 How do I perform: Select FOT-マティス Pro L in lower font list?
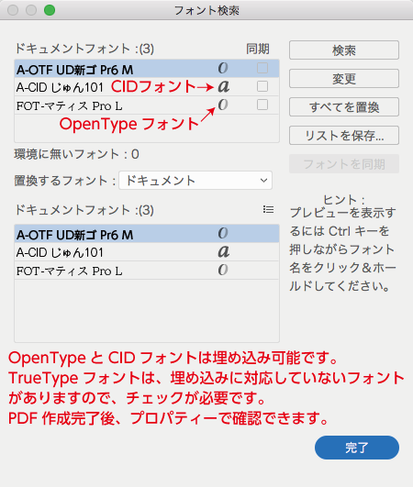(x=147, y=271)
